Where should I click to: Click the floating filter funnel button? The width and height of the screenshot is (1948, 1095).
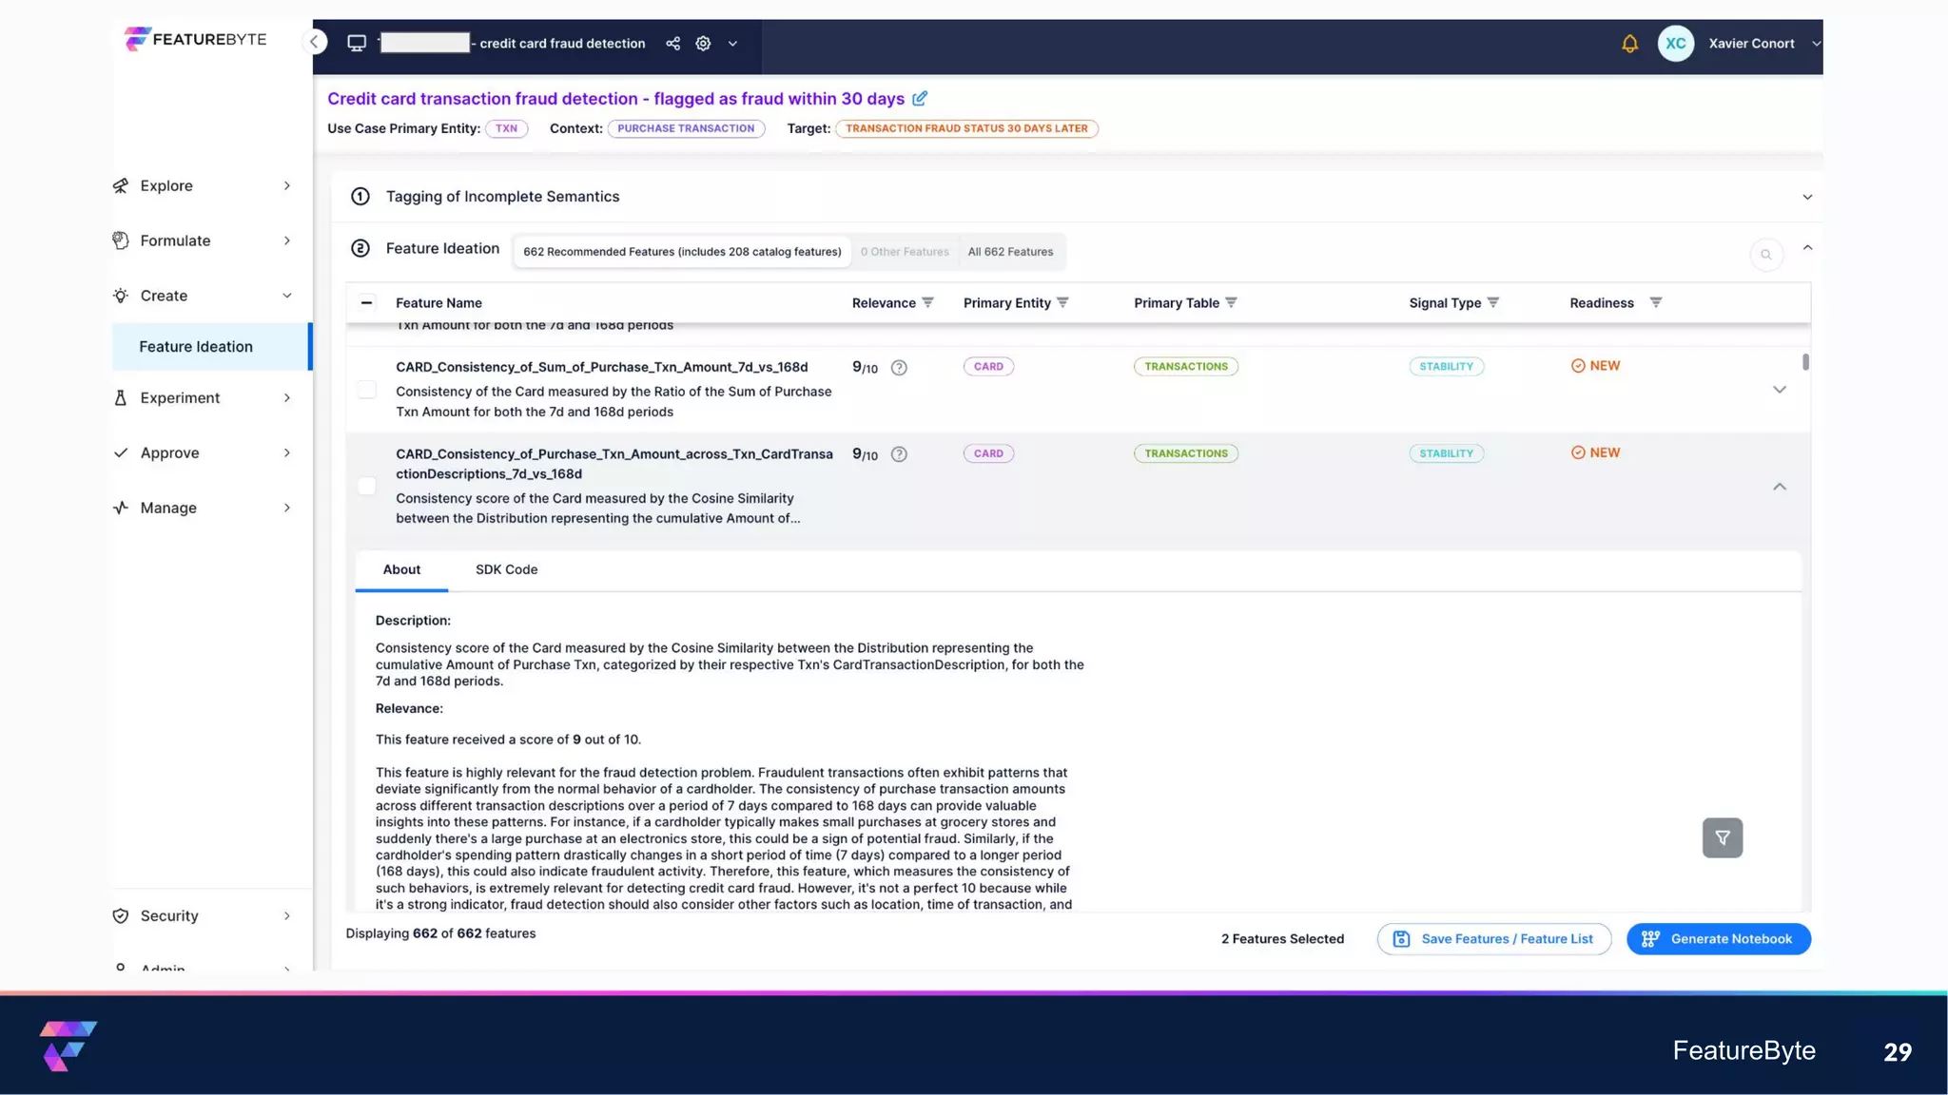pos(1722,837)
